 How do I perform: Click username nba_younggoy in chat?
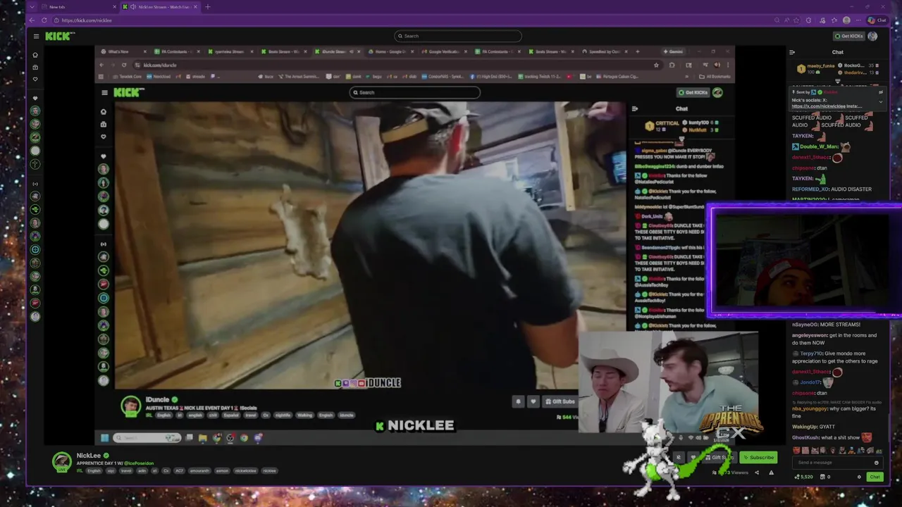809,408
